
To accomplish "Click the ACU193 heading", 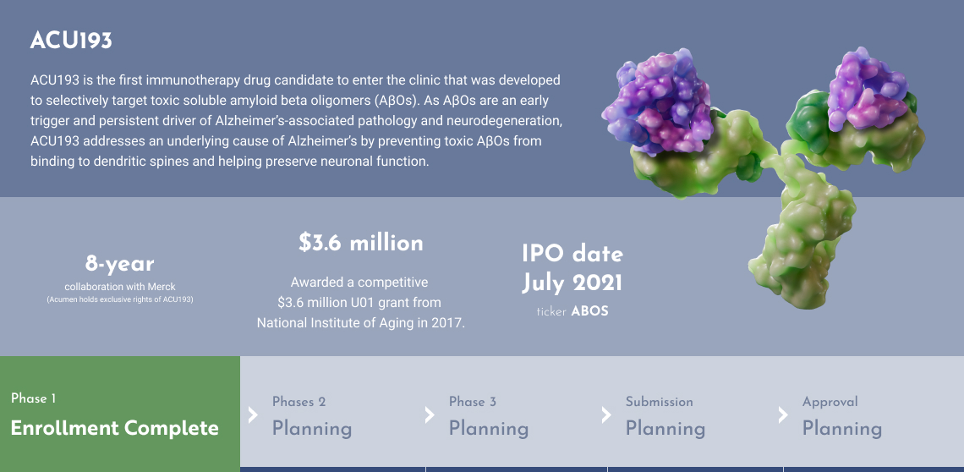I will click(71, 41).
